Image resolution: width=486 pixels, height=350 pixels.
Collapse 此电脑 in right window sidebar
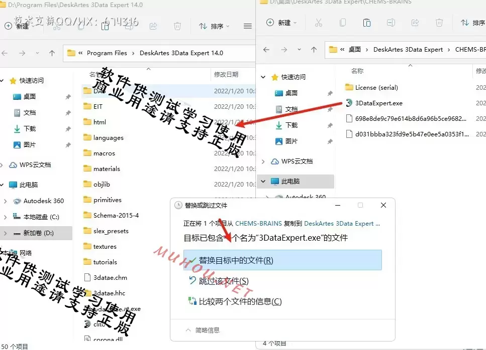[263, 181]
